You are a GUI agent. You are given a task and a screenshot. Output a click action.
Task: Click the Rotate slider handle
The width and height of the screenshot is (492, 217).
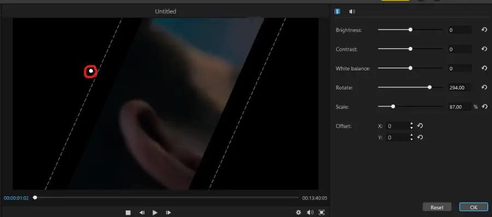pos(430,87)
